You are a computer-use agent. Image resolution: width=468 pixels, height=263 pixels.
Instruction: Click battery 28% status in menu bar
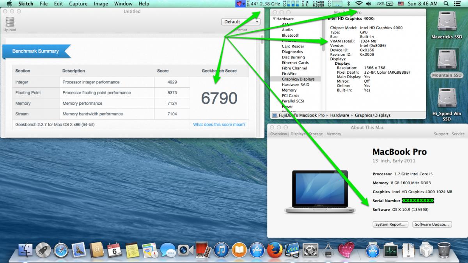pos(385,4)
